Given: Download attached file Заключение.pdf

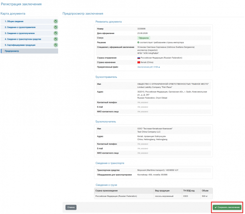Looking at the screenshot, I should (148, 67).
